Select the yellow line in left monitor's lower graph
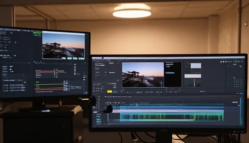Viewport: 249px width, 143px height. coord(49,84)
